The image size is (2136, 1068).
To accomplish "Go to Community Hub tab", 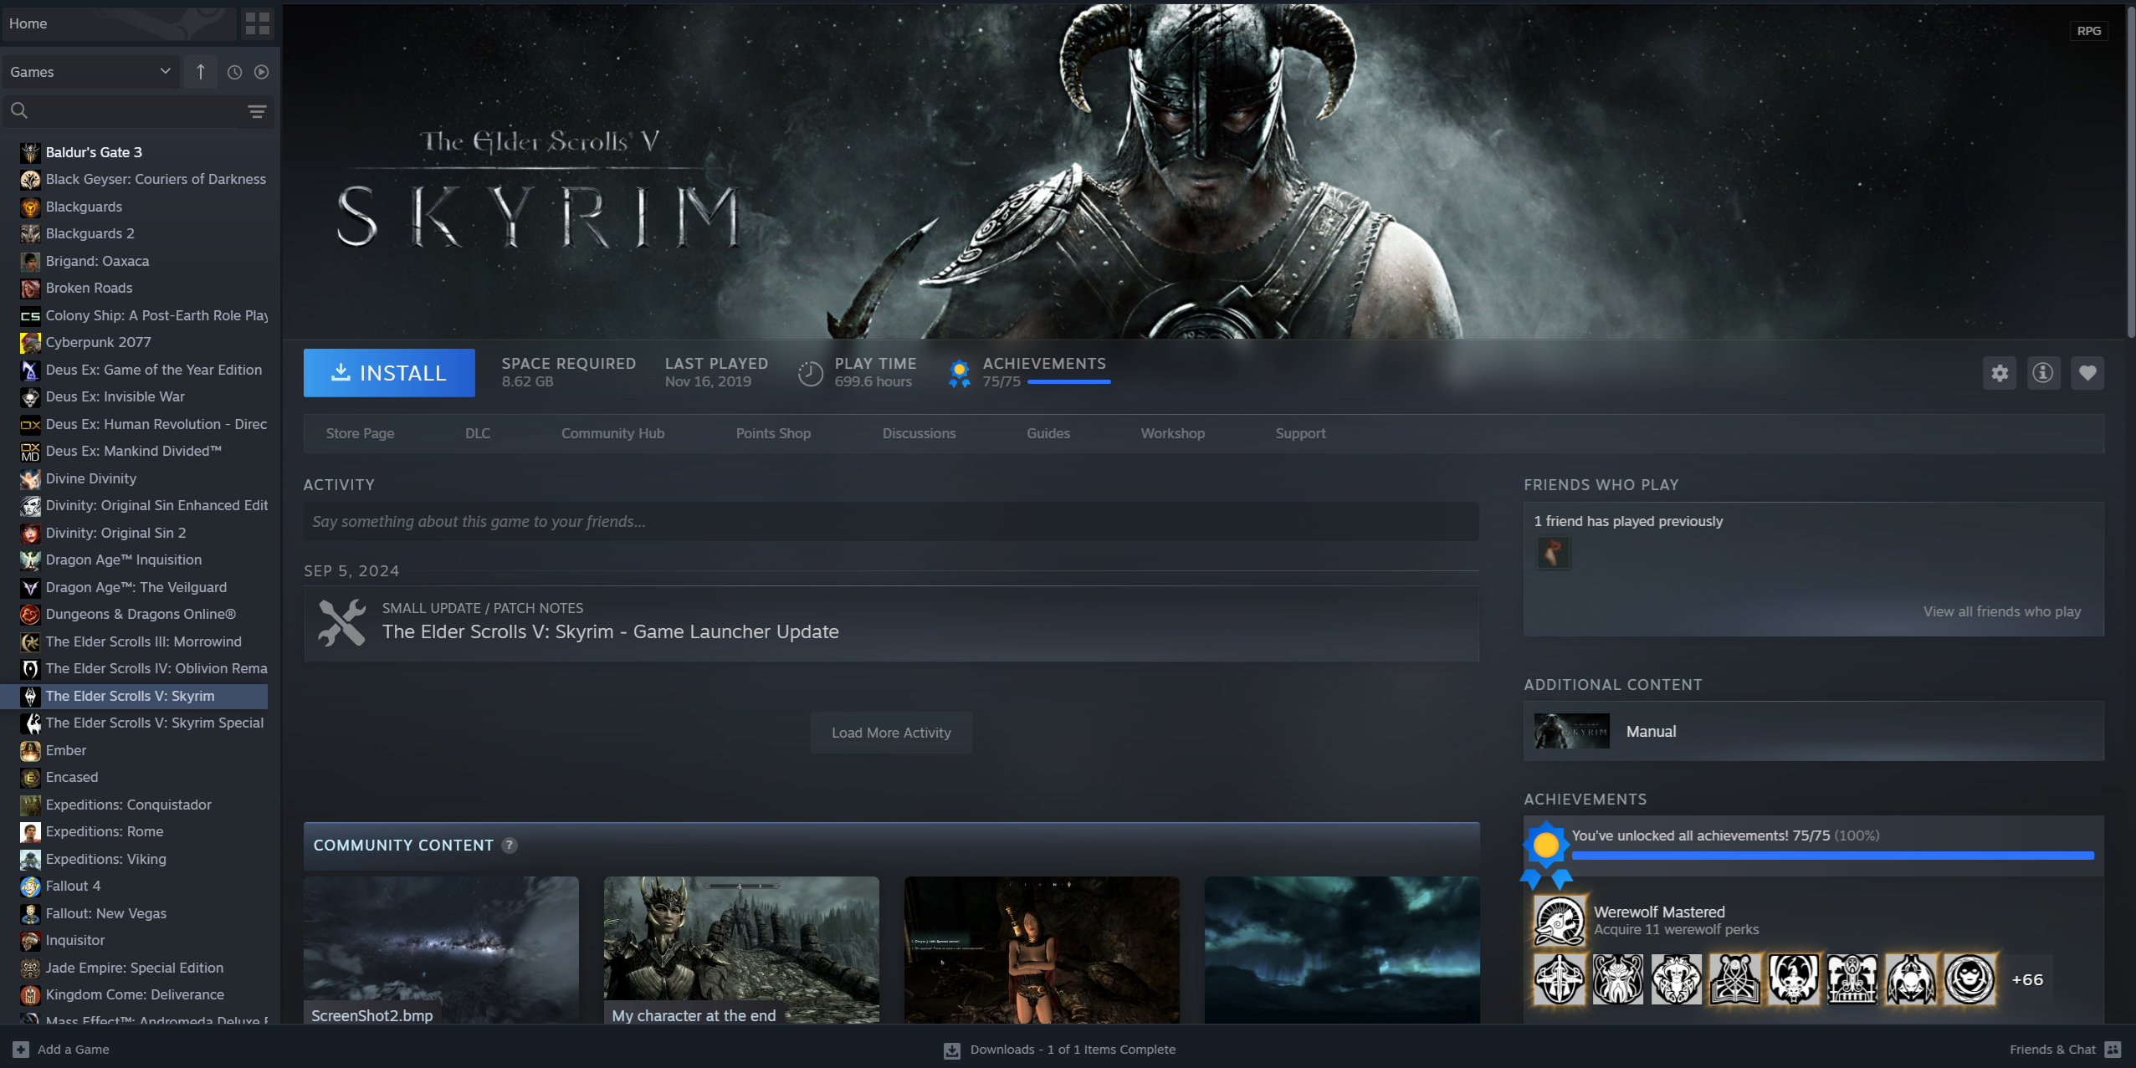I will [x=612, y=433].
